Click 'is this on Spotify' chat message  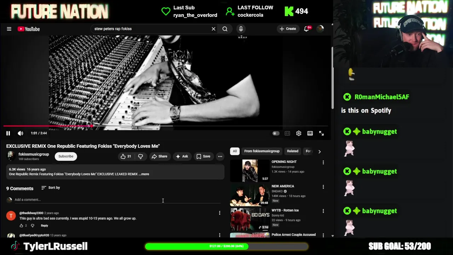(x=366, y=110)
